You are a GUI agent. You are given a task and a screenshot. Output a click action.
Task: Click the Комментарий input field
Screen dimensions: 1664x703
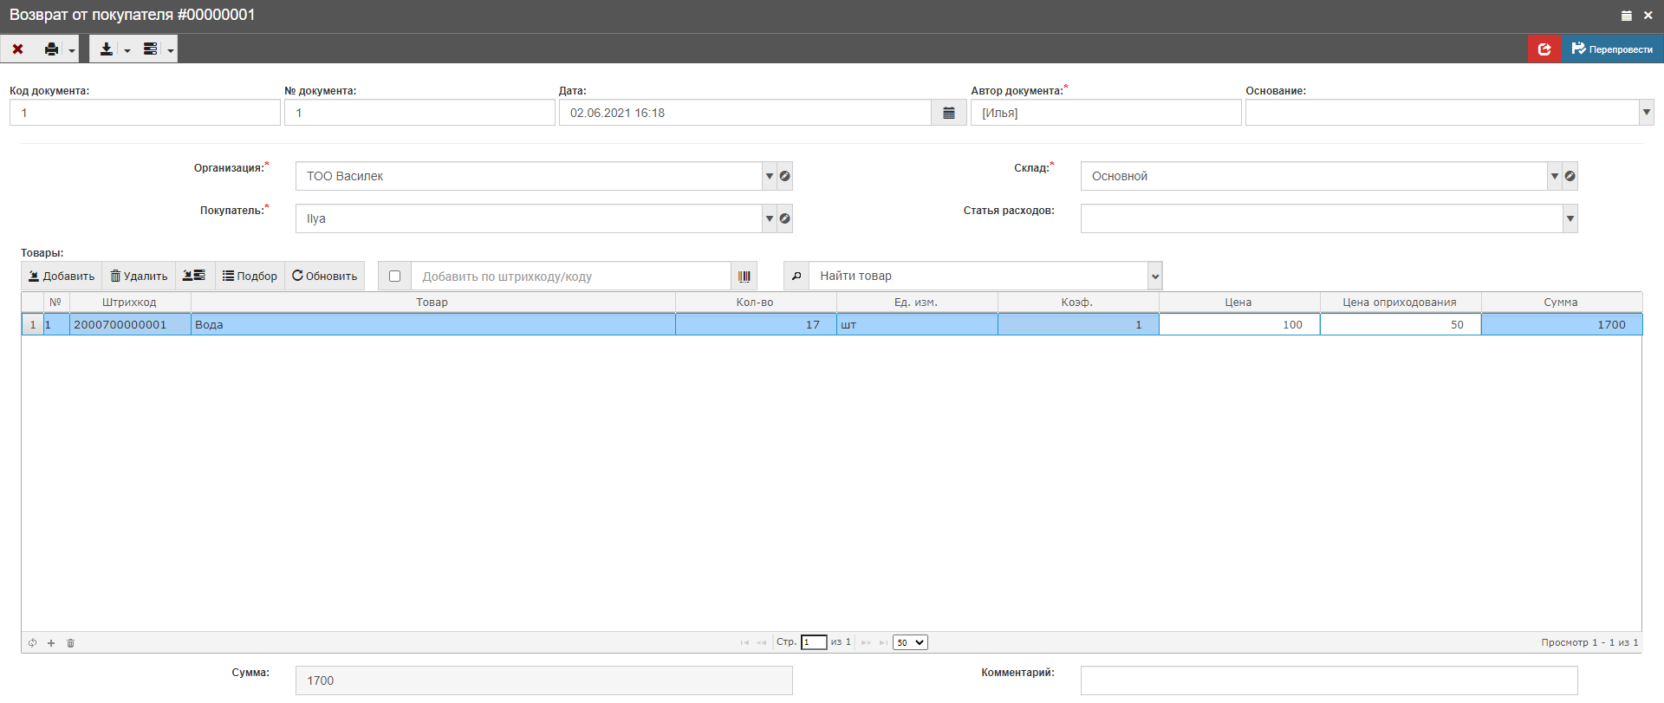(x=1329, y=680)
